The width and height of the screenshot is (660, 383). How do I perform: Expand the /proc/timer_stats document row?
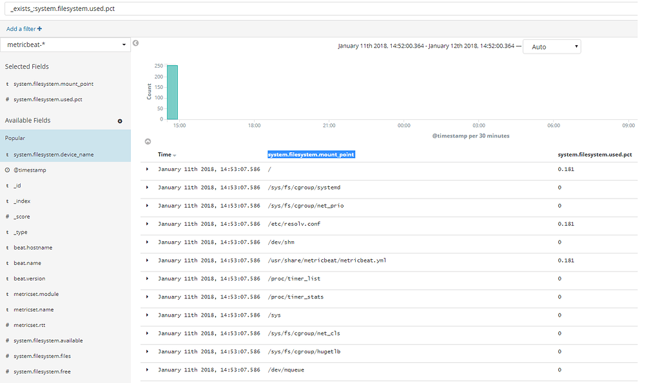(x=148, y=297)
